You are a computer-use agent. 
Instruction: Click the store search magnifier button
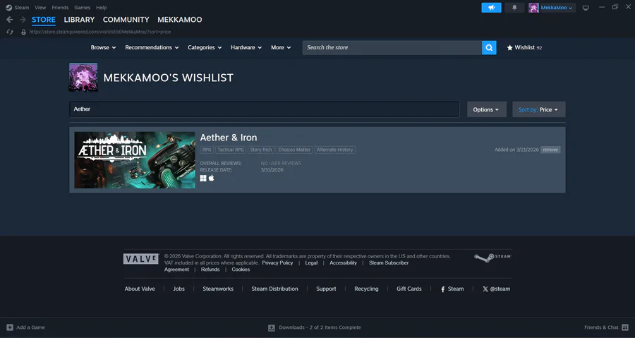(489, 48)
